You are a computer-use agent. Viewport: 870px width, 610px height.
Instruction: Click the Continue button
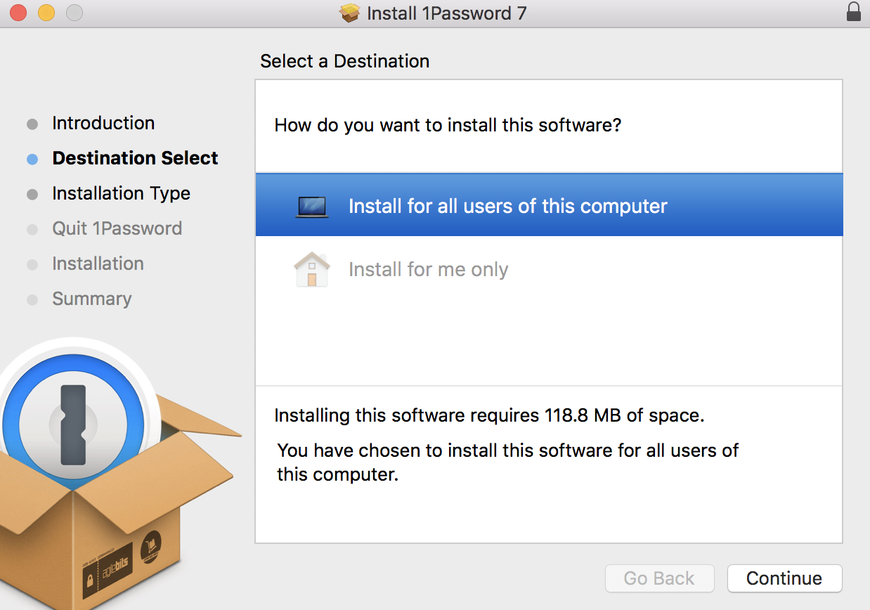(x=784, y=578)
